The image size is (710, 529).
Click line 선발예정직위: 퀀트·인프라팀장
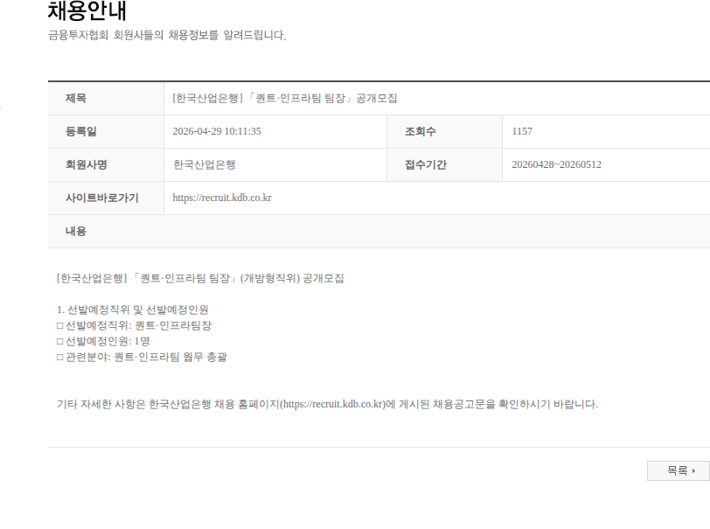point(134,325)
